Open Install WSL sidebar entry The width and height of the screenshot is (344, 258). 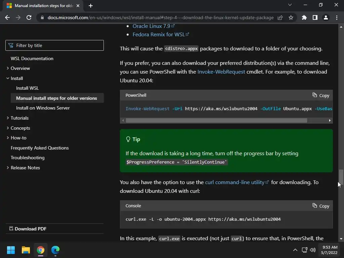pos(28,88)
